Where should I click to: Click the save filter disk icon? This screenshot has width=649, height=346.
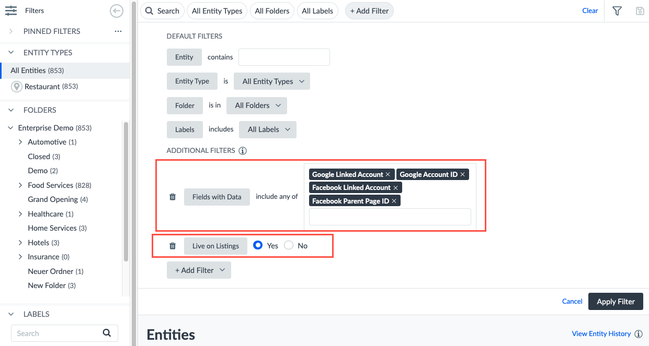tap(640, 11)
